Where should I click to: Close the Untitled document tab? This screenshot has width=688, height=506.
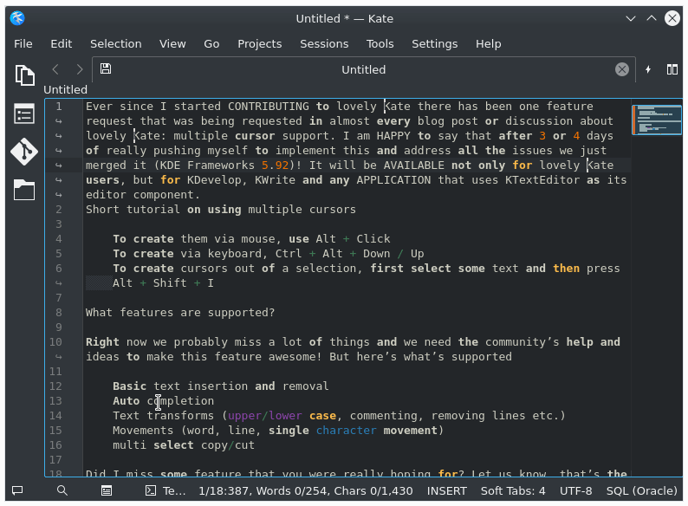tap(622, 69)
